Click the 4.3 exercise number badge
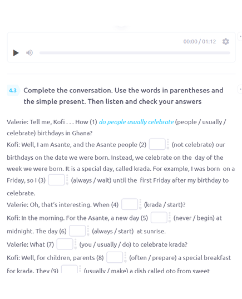 (x=13, y=90)
